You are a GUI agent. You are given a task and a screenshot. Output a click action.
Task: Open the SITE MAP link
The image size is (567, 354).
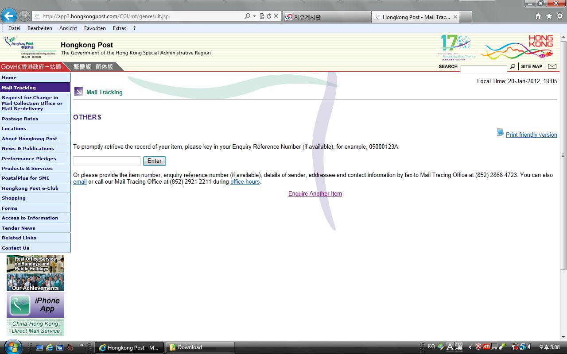click(532, 66)
